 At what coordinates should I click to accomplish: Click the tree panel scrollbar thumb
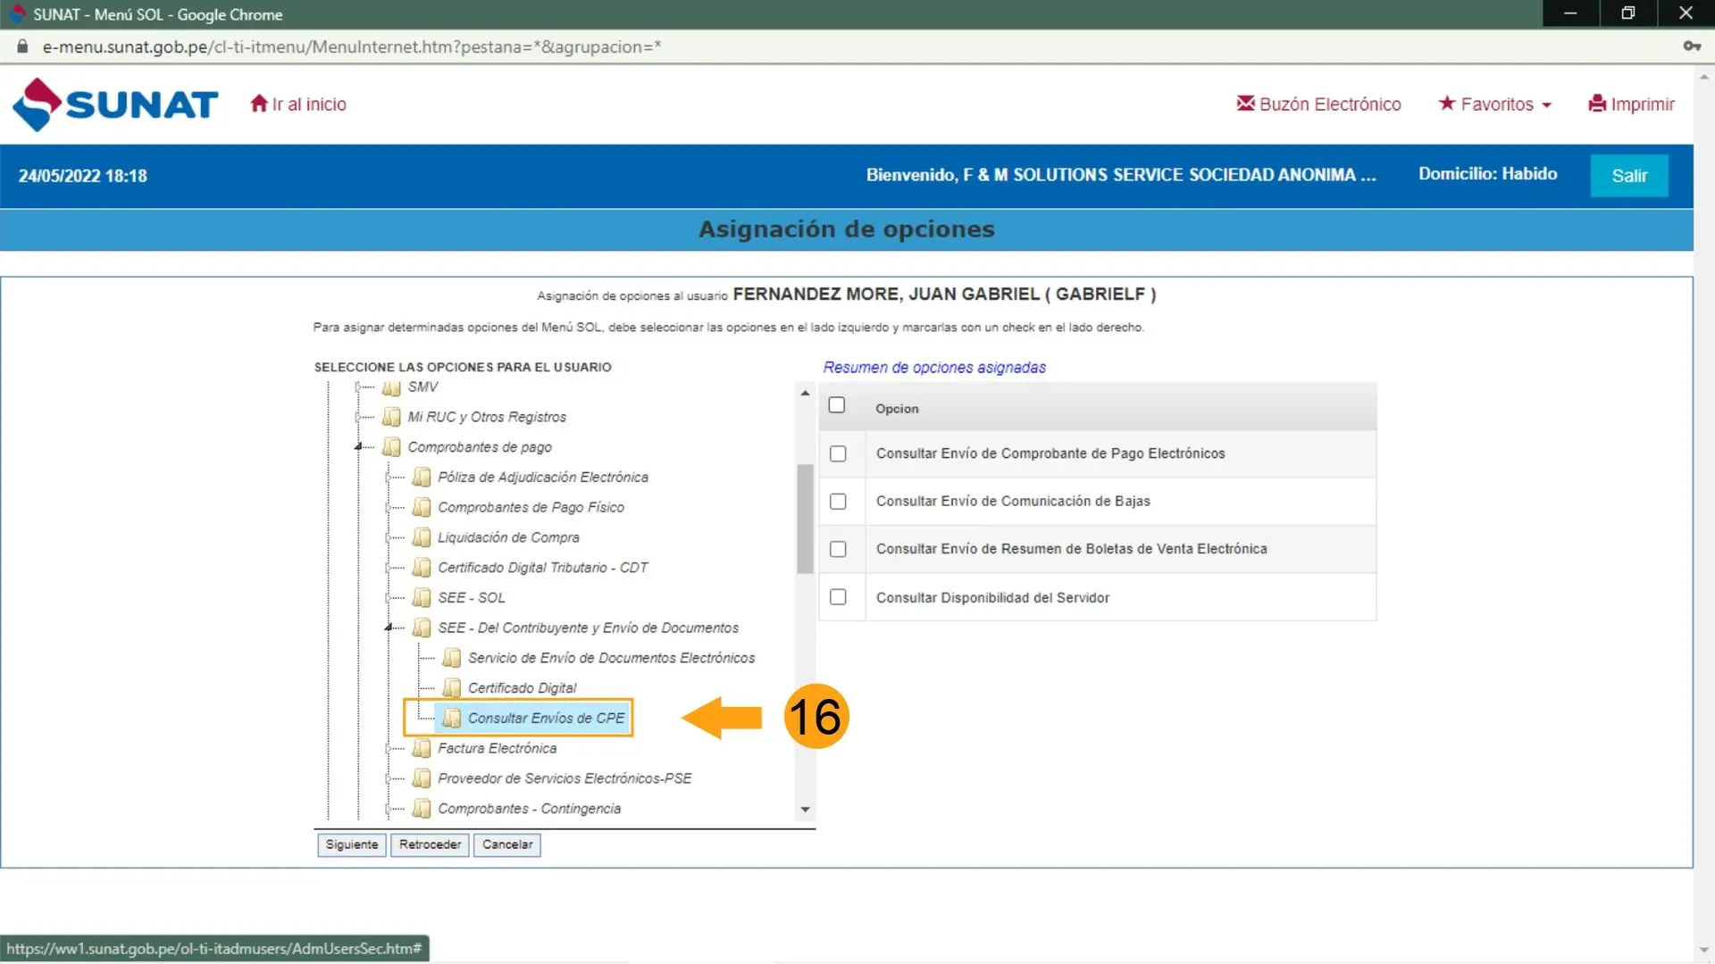pos(805,518)
